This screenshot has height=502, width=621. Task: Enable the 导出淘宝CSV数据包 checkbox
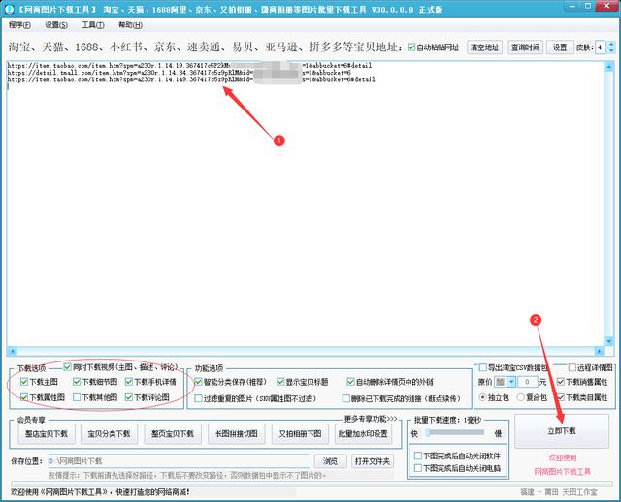click(x=483, y=367)
